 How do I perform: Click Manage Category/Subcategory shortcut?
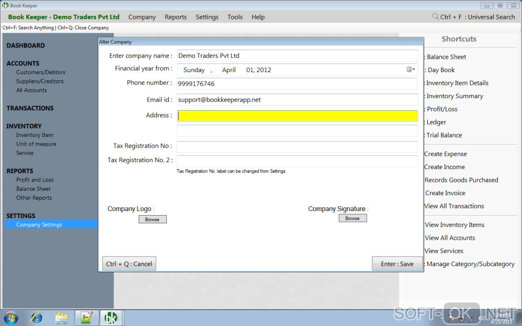click(x=470, y=264)
